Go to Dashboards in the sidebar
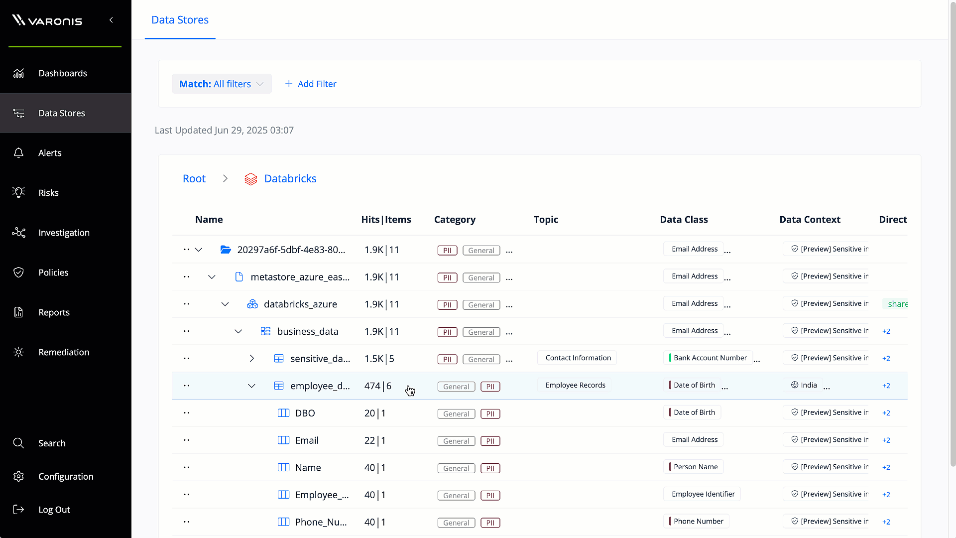 (x=63, y=73)
